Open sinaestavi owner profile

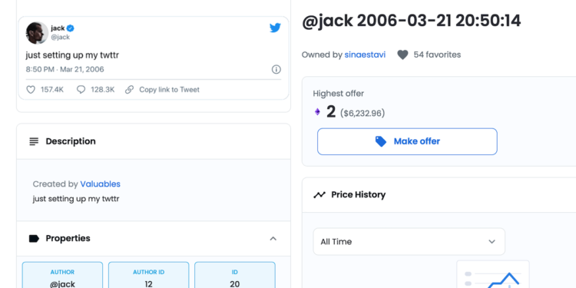click(x=365, y=55)
